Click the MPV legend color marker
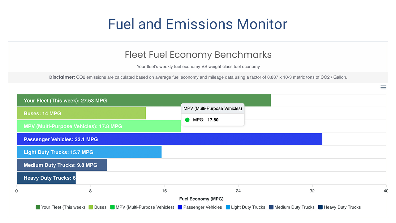 [x=112, y=207]
